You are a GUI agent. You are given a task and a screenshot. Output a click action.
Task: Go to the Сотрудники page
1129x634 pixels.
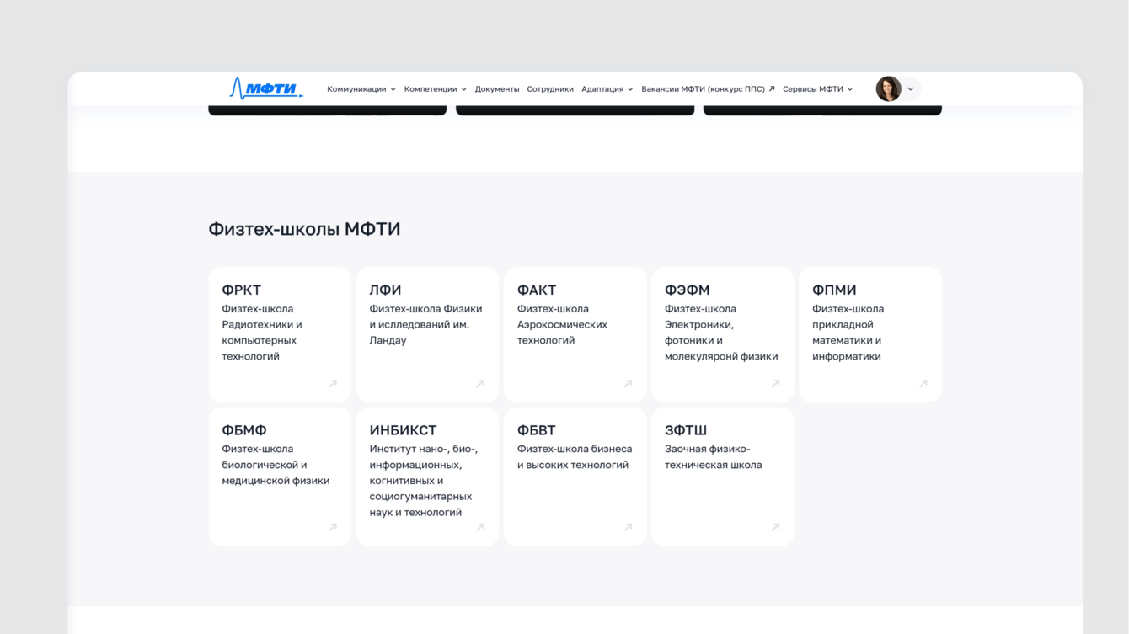(x=550, y=89)
